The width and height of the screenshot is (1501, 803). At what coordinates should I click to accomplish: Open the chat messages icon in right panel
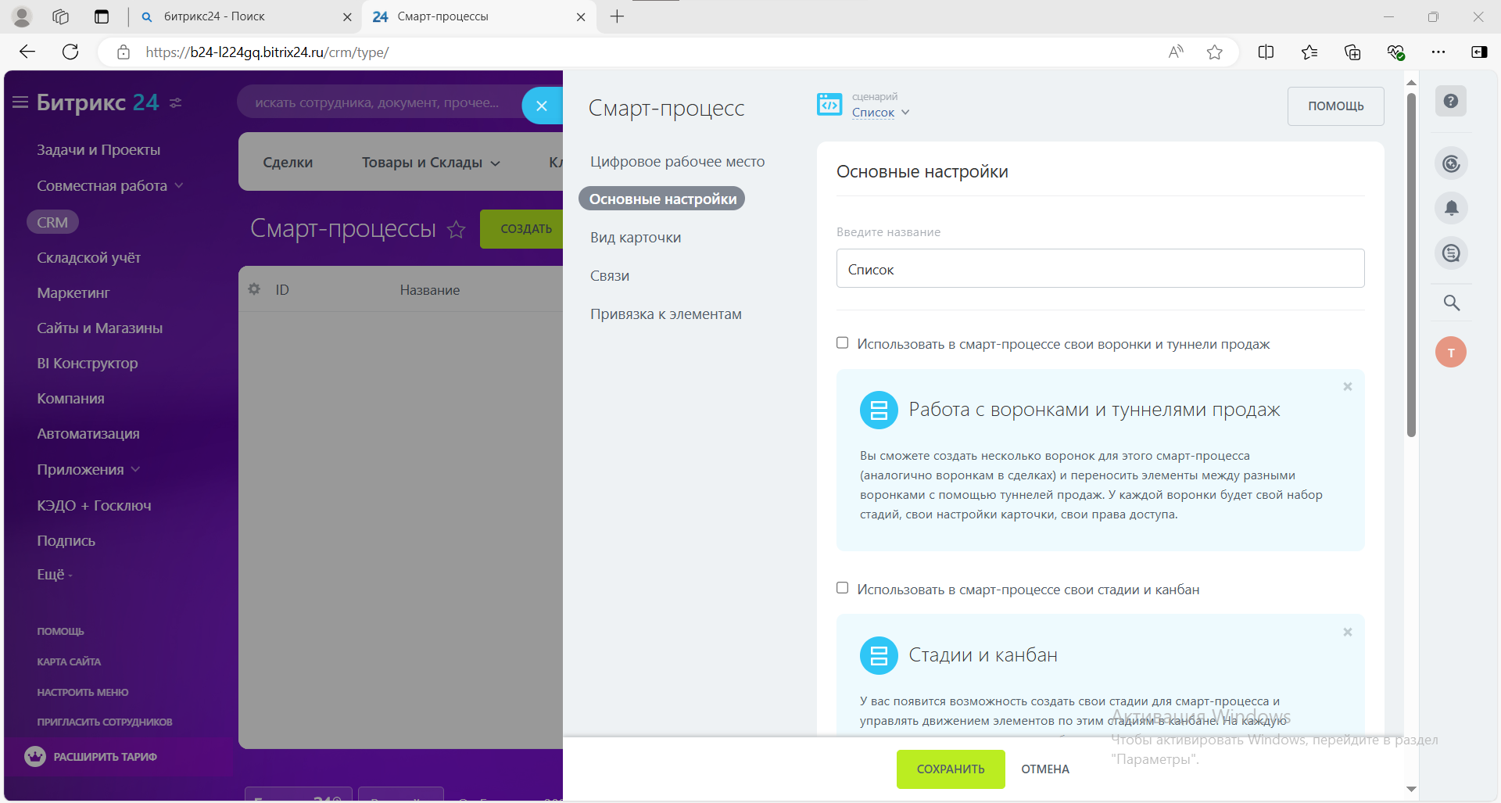pyautogui.click(x=1451, y=253)
